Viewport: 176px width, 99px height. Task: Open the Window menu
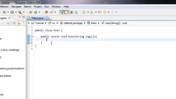point(56,7)
